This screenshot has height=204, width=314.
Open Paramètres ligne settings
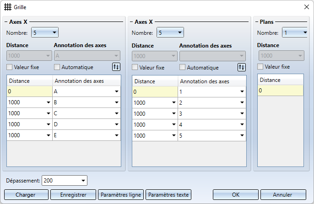pyautogui.click(x=121, y=194)
